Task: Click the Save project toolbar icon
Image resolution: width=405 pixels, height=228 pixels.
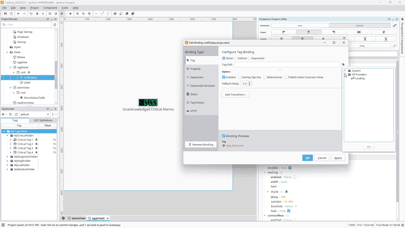Action: 5,14
